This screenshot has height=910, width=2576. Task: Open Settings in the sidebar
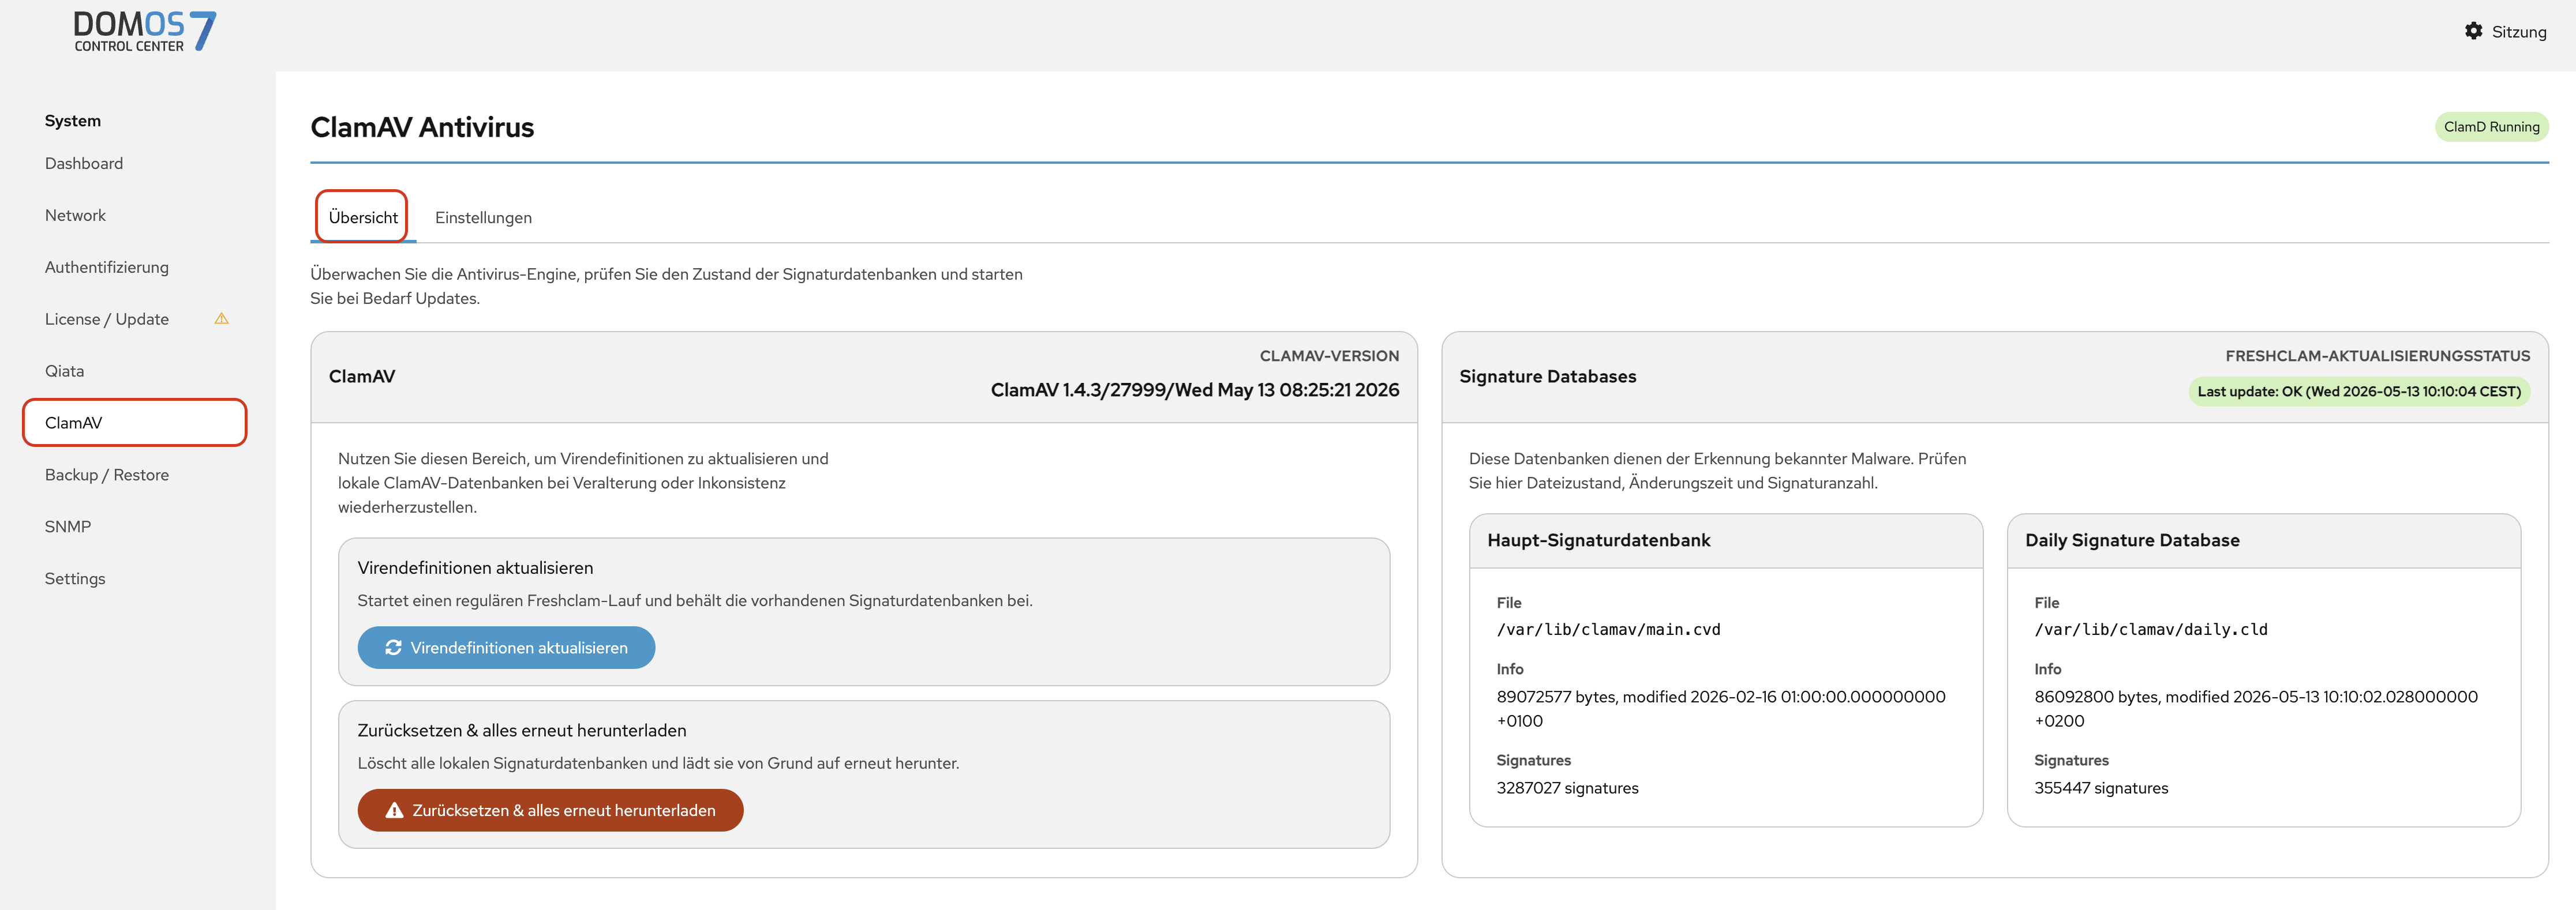(x=75, y=578)
